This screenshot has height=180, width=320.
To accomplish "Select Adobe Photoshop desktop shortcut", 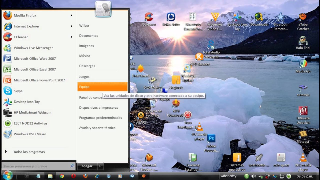I will click(211, 143).
